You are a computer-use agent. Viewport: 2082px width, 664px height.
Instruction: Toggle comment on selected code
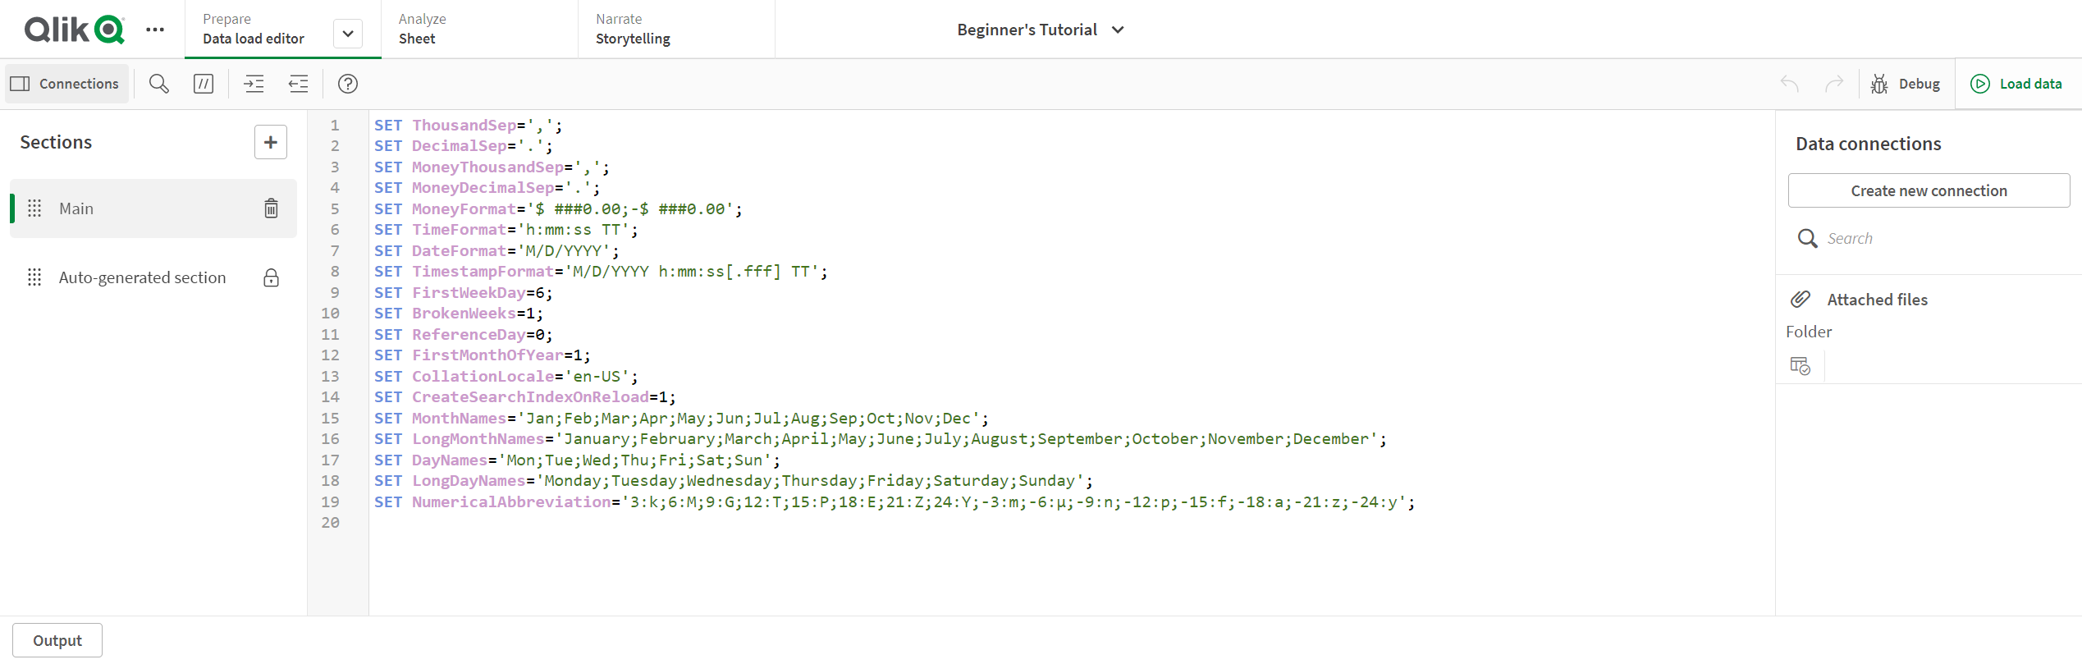pos(204,84)
